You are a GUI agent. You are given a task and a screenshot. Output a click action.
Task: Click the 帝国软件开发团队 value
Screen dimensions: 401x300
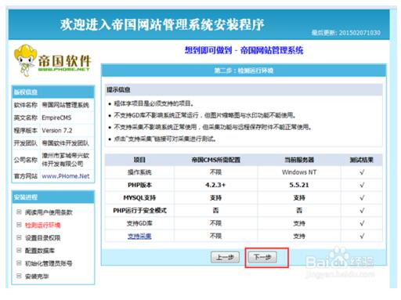[66, 143]
